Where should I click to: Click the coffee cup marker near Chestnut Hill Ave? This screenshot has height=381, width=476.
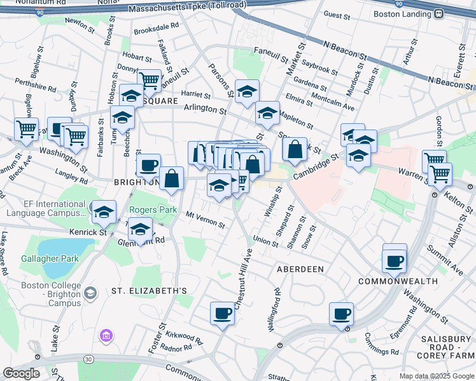pos(223,312)
